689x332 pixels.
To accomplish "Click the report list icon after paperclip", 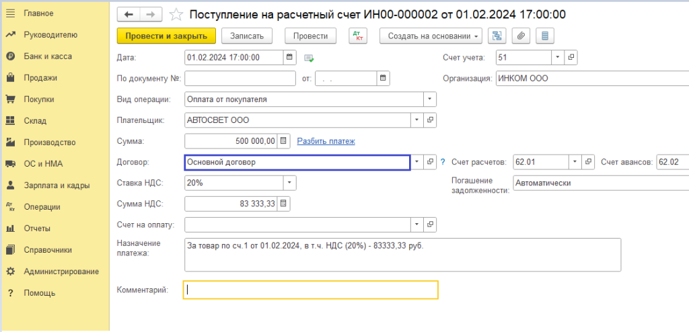I will click(545, 36).
